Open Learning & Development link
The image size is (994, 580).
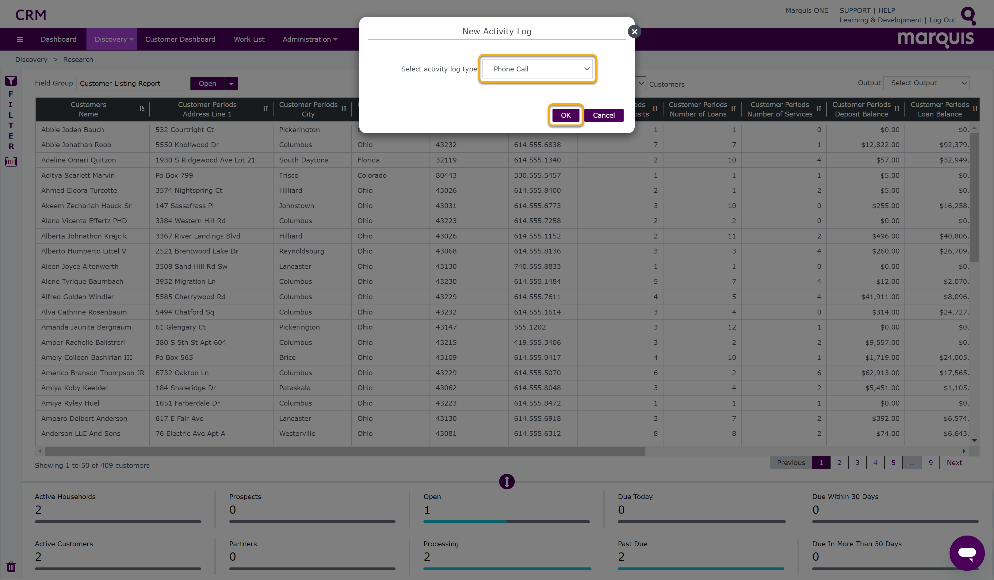click(x=880, y=20)
